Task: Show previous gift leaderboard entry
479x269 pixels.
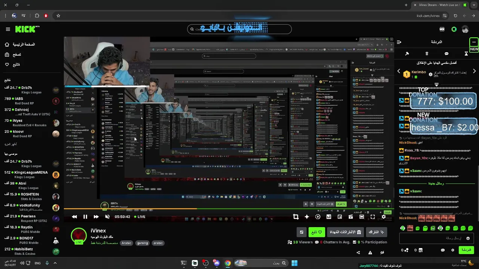Action: pos(399,71)
